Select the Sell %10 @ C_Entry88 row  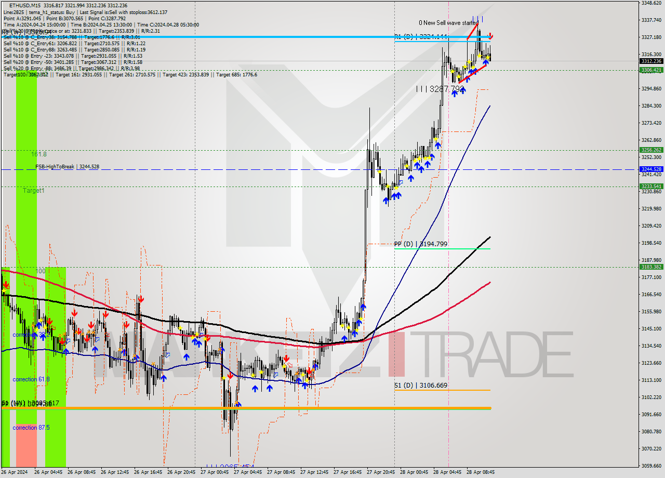(74, 49)
